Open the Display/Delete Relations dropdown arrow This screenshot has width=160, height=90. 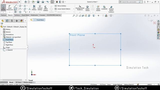tap(80, 12)
